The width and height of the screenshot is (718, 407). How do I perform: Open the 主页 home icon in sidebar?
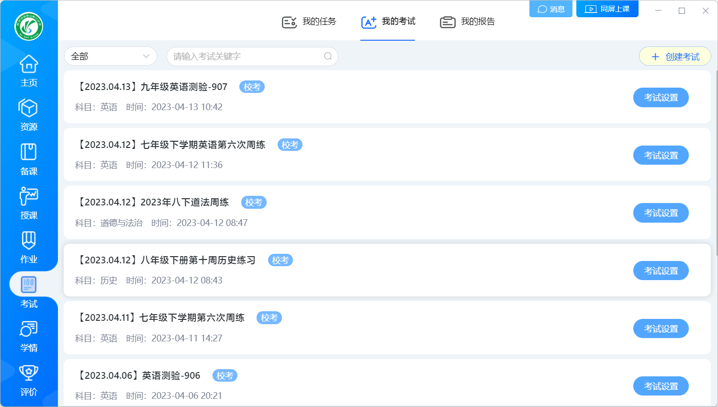pos(29,70)
